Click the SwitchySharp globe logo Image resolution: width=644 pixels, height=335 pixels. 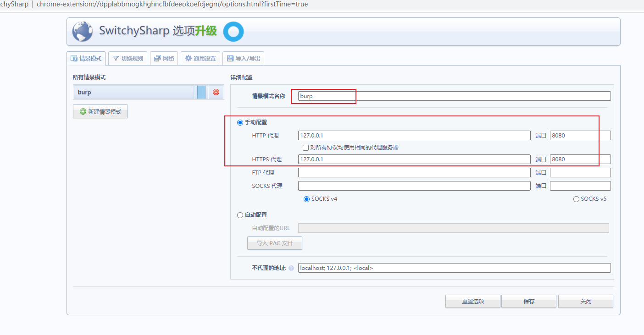tap(83, 32)
